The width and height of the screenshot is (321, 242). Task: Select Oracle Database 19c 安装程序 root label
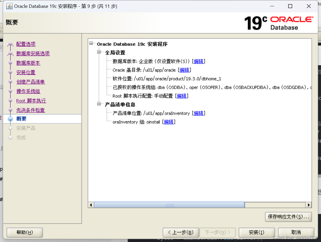pyautogui.click(x=132, y=44)
